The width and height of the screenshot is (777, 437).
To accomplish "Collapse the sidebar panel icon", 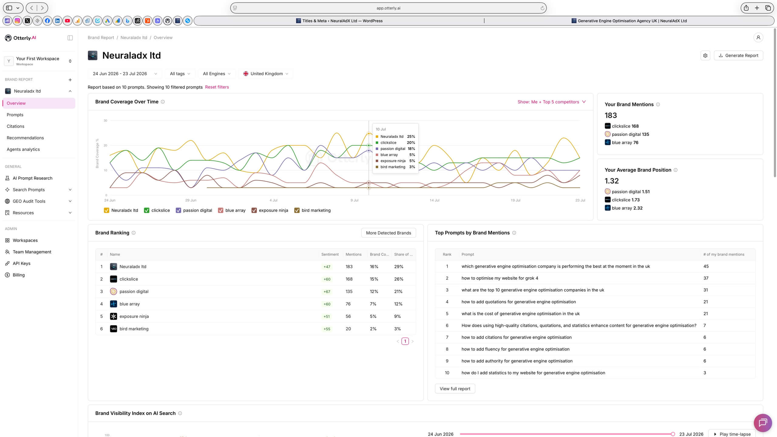I will click(70, 38).
